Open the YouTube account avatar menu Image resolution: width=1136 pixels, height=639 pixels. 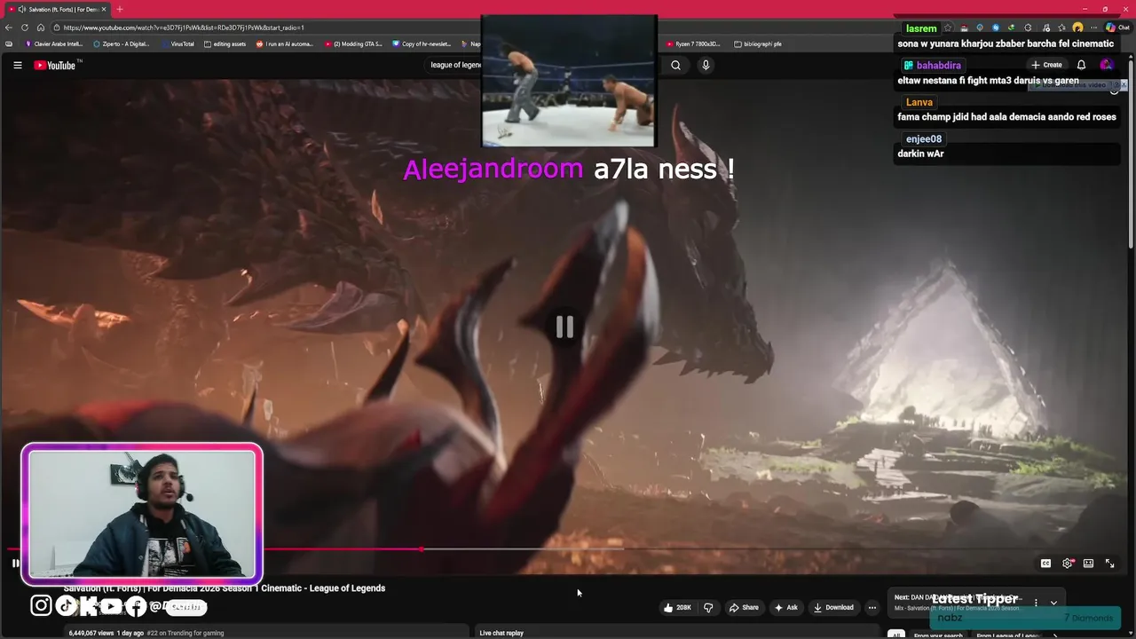tap(1106, 65)
